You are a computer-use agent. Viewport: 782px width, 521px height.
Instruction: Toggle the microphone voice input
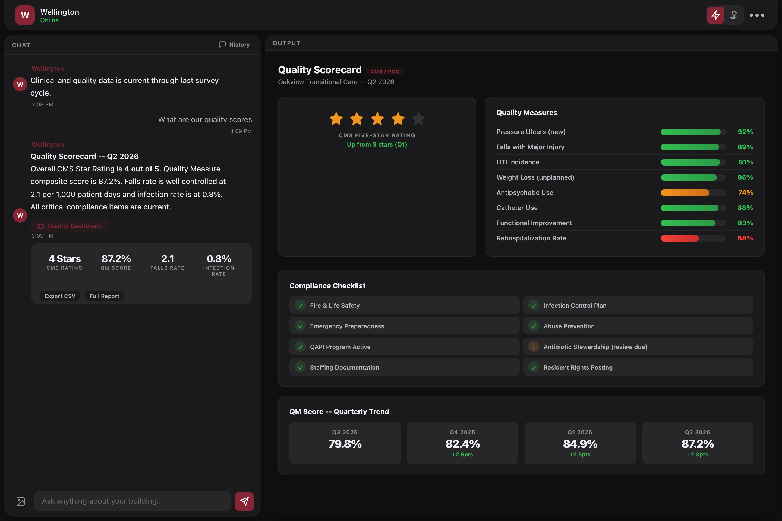(733, 15)
